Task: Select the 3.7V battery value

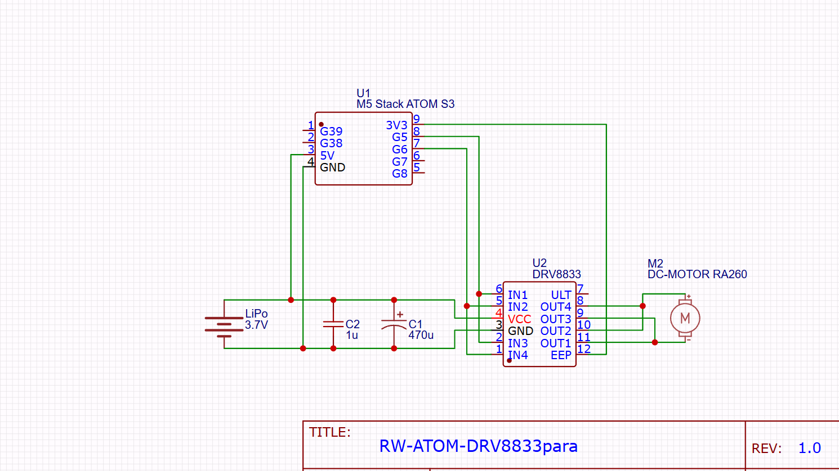Action: click(256, 325)
